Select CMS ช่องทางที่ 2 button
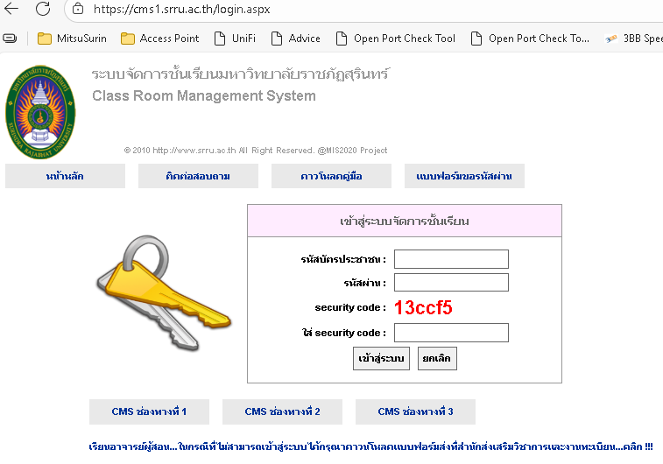Image resolution: width=663 pixels, height=464 pixels. (x=282, y=411)
